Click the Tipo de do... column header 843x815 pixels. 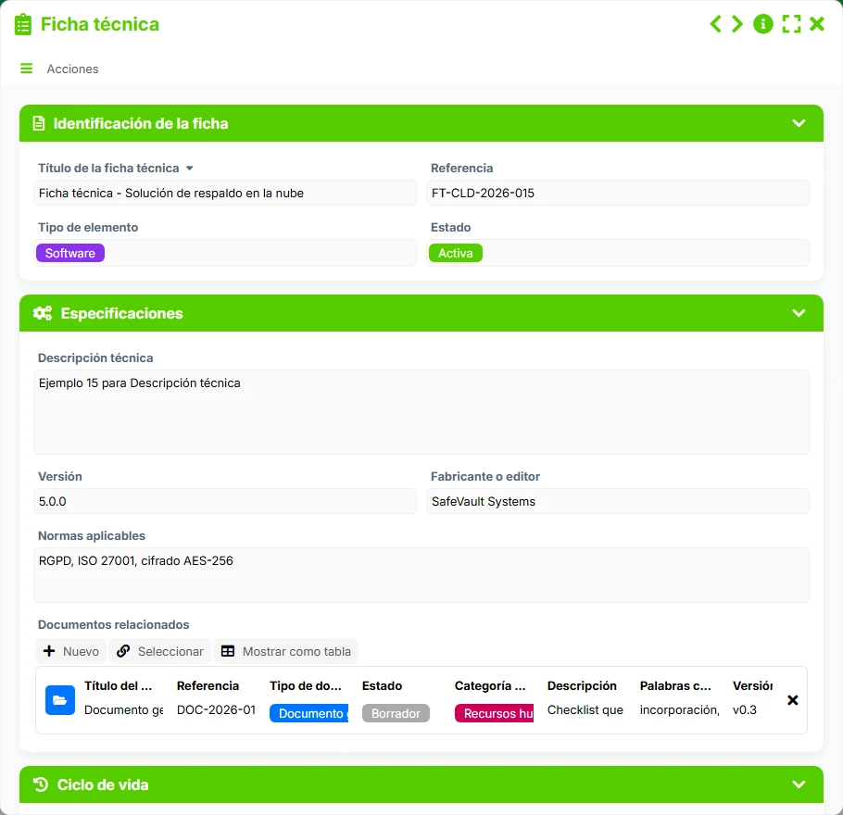tap(306, 685)
